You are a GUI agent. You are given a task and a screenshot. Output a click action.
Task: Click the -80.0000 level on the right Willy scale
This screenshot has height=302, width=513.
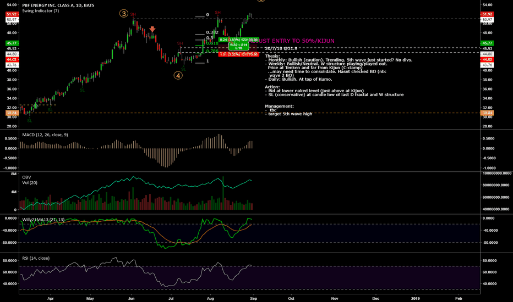pos(490,242)
